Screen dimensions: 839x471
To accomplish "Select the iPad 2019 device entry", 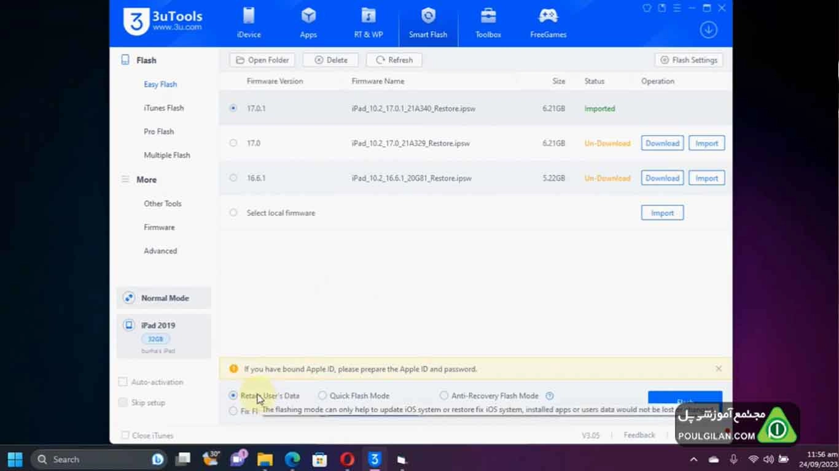I will click(163, 336).
